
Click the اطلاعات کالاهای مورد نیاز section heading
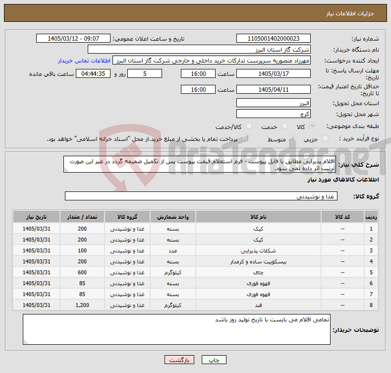click(x=343, y=180)
